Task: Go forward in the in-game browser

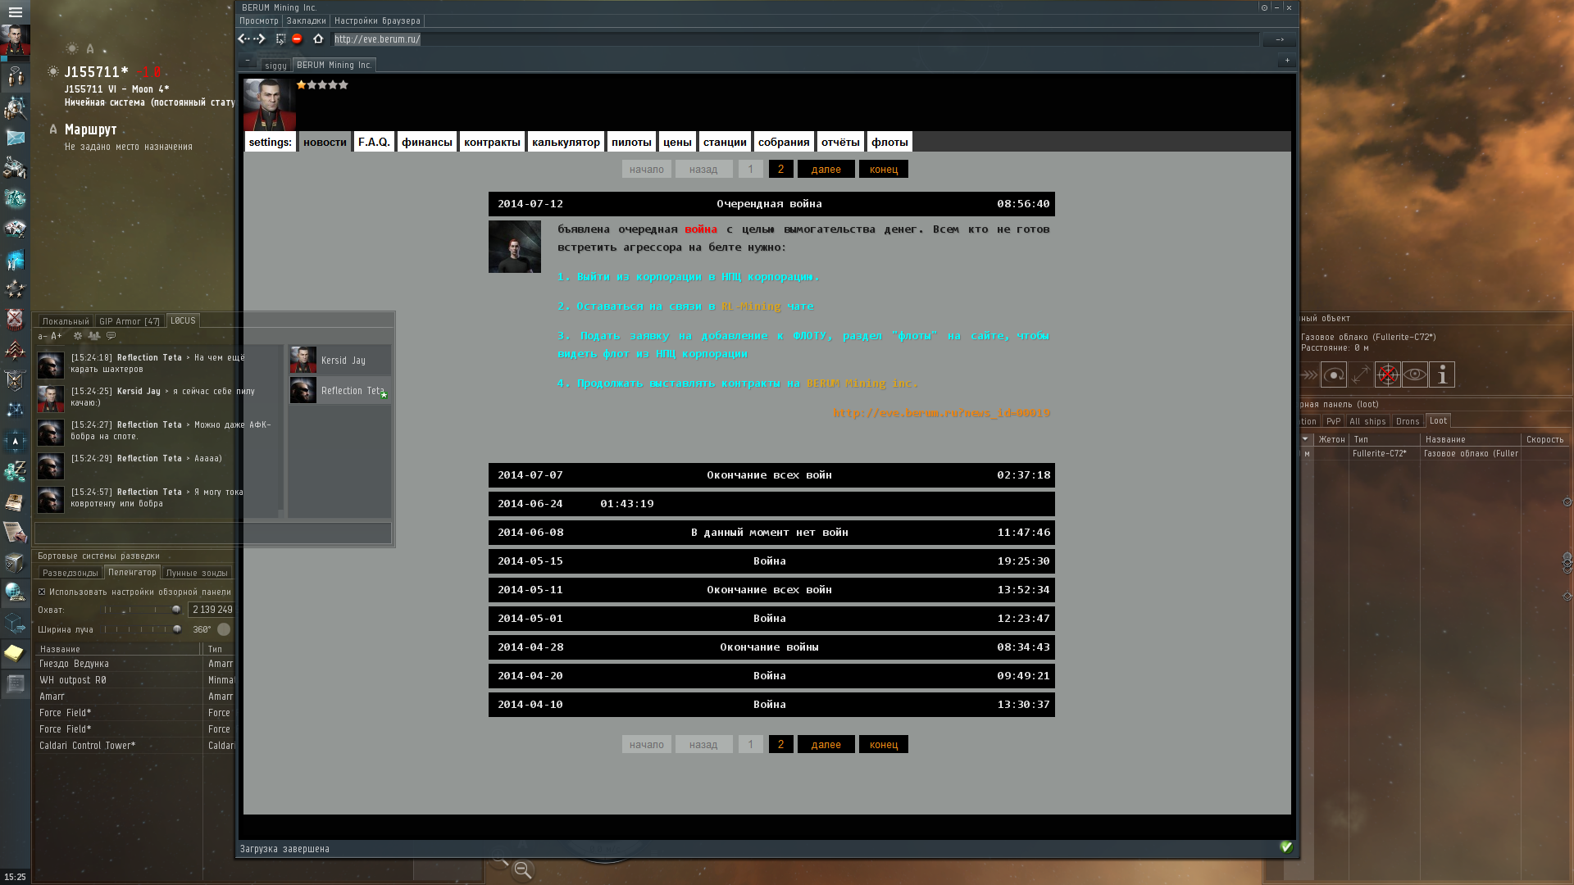Action: tap(260, 39)
